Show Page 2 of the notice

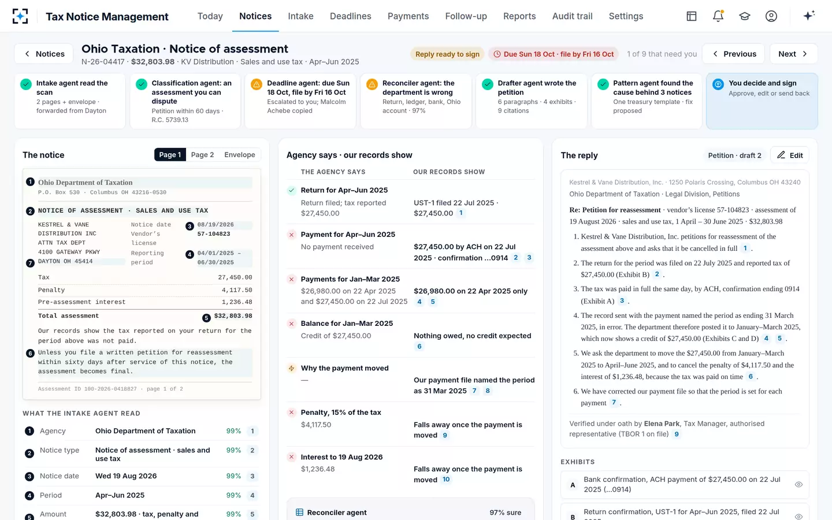pyautogui.click(x=203, y=155)
